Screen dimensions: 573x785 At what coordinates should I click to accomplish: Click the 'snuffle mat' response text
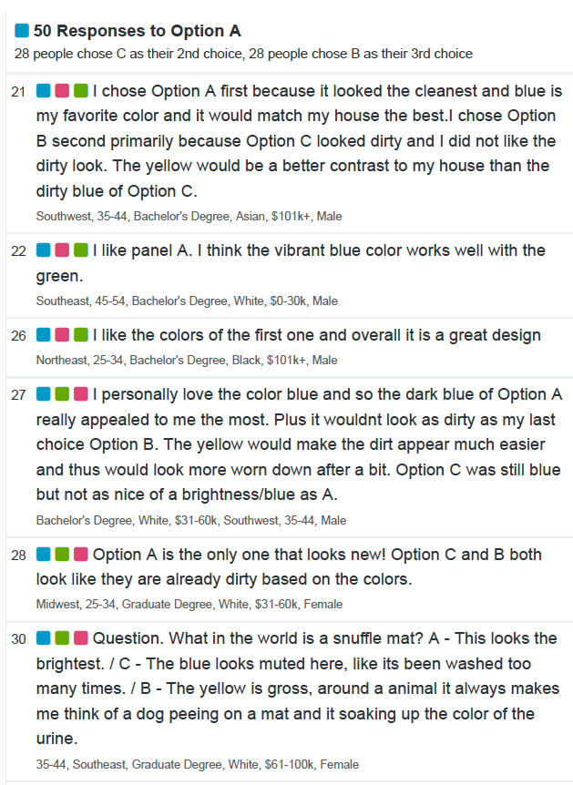tap(298, 688)
